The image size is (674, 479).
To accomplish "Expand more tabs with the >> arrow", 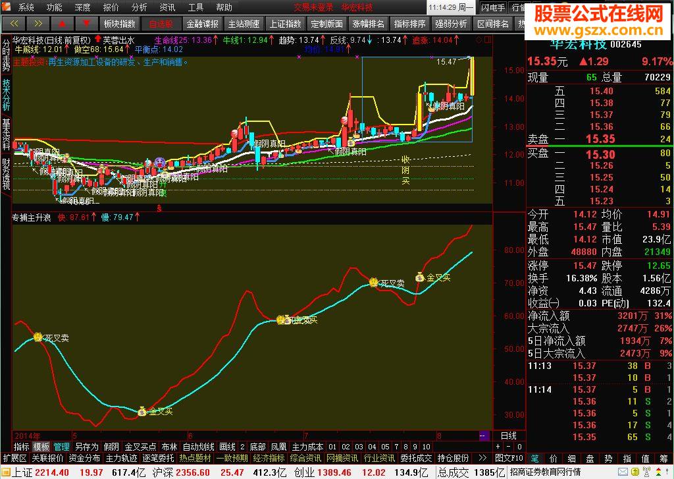I will coord(482,458).
